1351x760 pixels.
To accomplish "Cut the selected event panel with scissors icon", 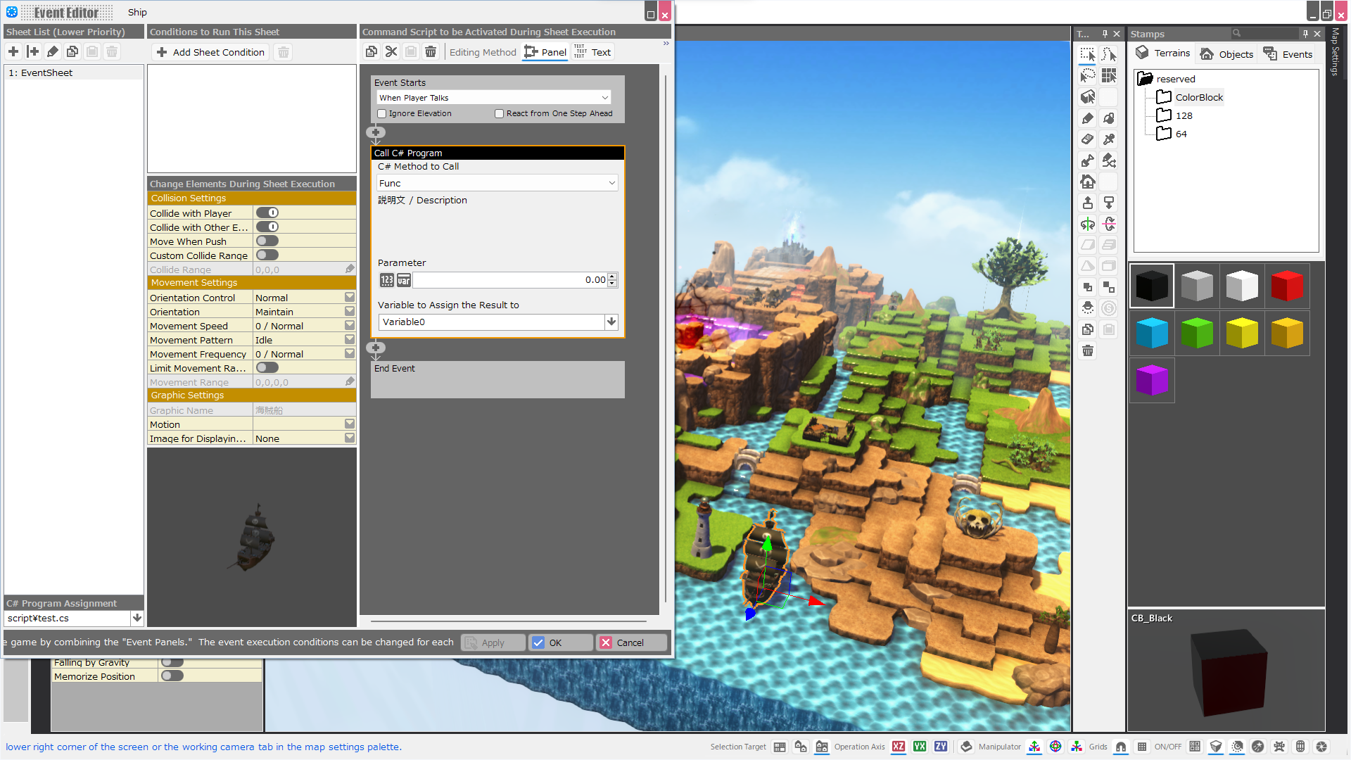I will coord(391,51).
